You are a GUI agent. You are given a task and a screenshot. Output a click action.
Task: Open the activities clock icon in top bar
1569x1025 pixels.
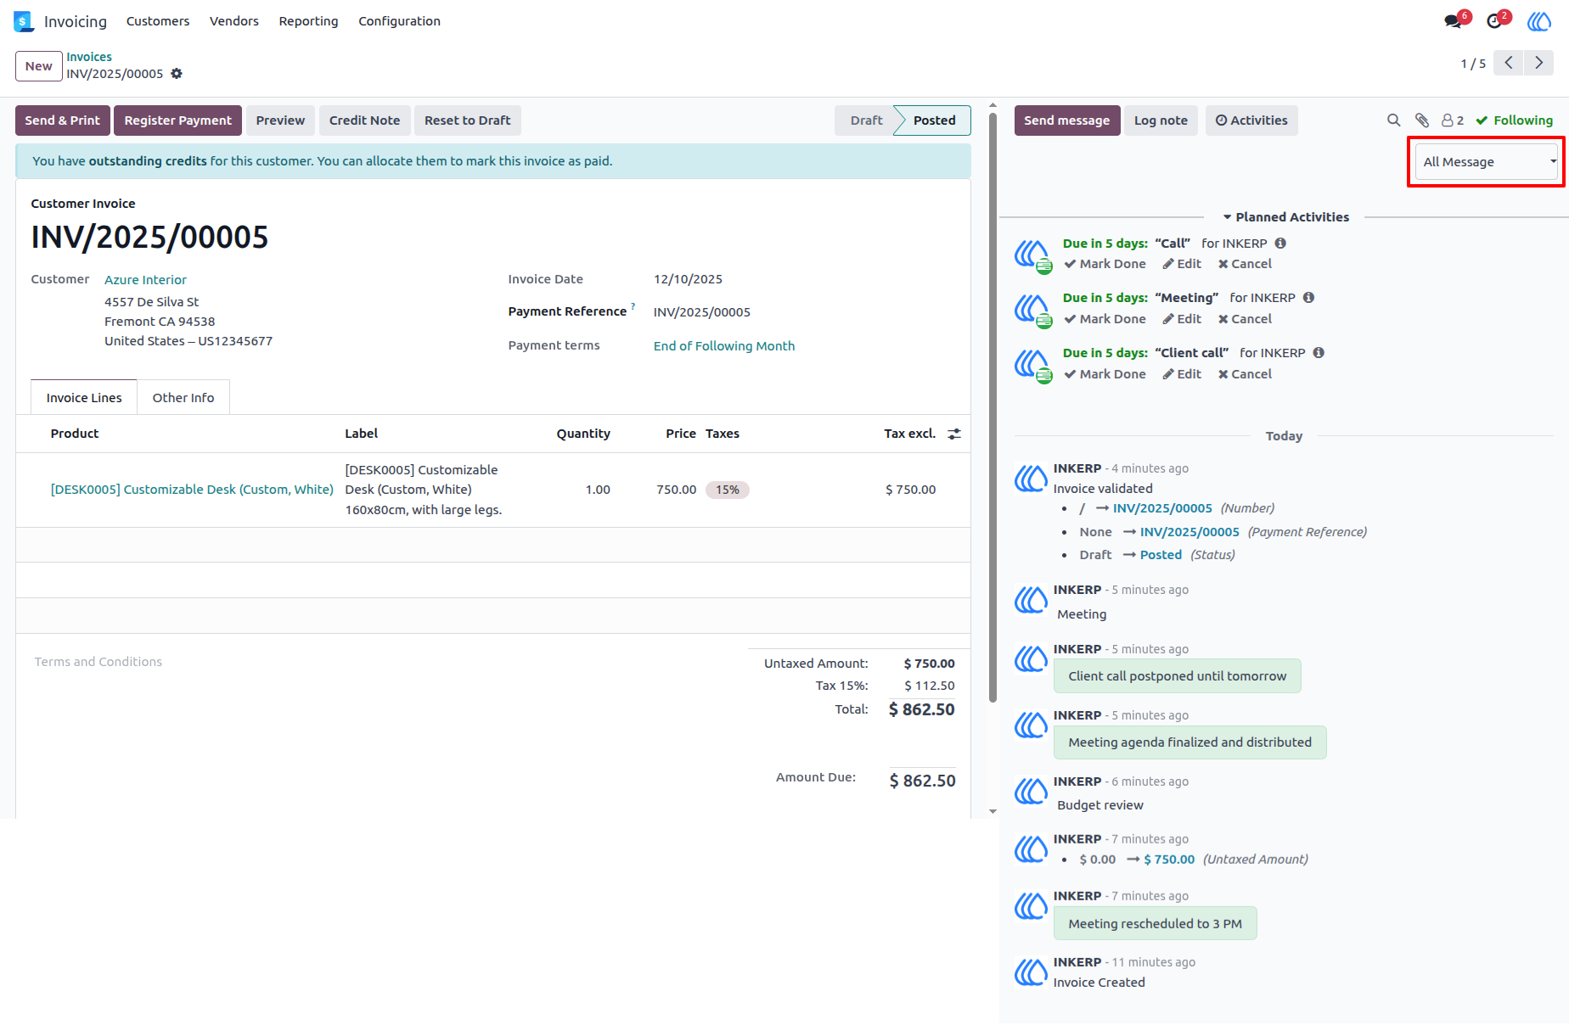pos(1495,21)
